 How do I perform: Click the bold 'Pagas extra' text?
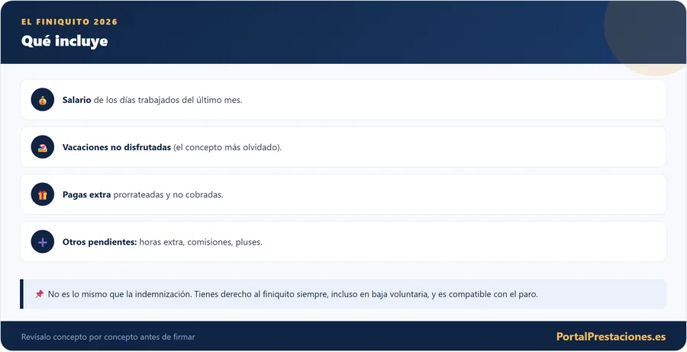[86, 194]
